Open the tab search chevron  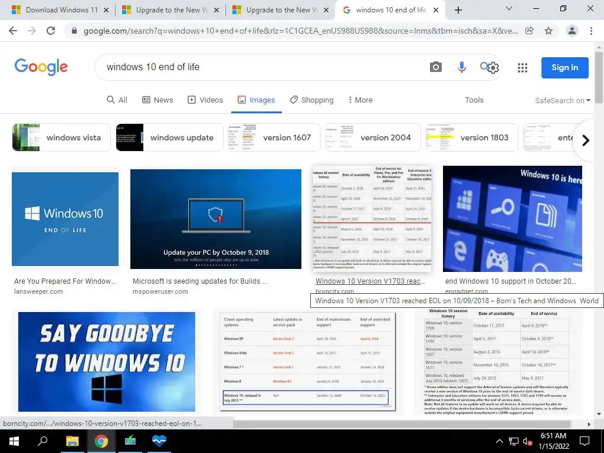pos(509,8)
